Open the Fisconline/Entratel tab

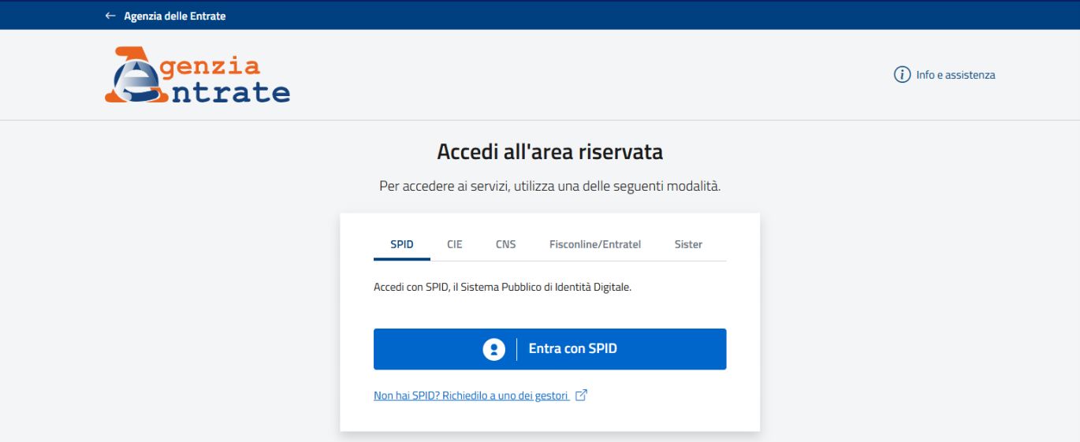click(x=595, y=244)
